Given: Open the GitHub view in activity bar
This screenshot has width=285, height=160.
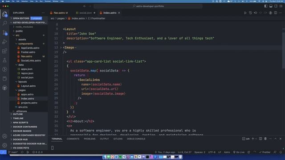Looking at the screenshot, I should pos(5,88).
